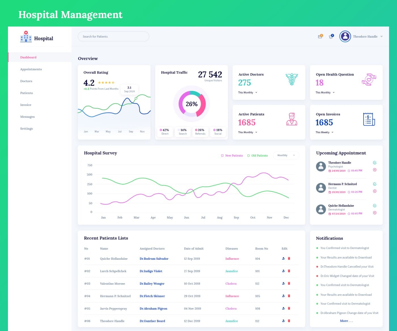Delete patient row #02 Lurch Schpellchek
Image resolution: width=397 pixels, height=331 pixels.
(289, 271)
